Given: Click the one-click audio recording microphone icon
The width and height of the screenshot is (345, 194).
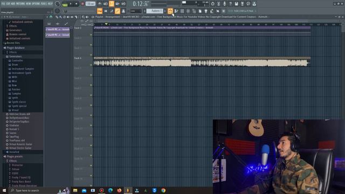Looking at the screenshot, I should point(224,4).
